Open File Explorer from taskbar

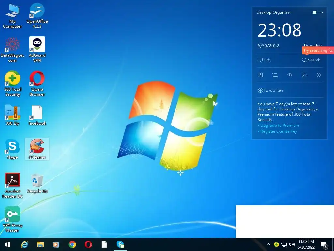40,244
